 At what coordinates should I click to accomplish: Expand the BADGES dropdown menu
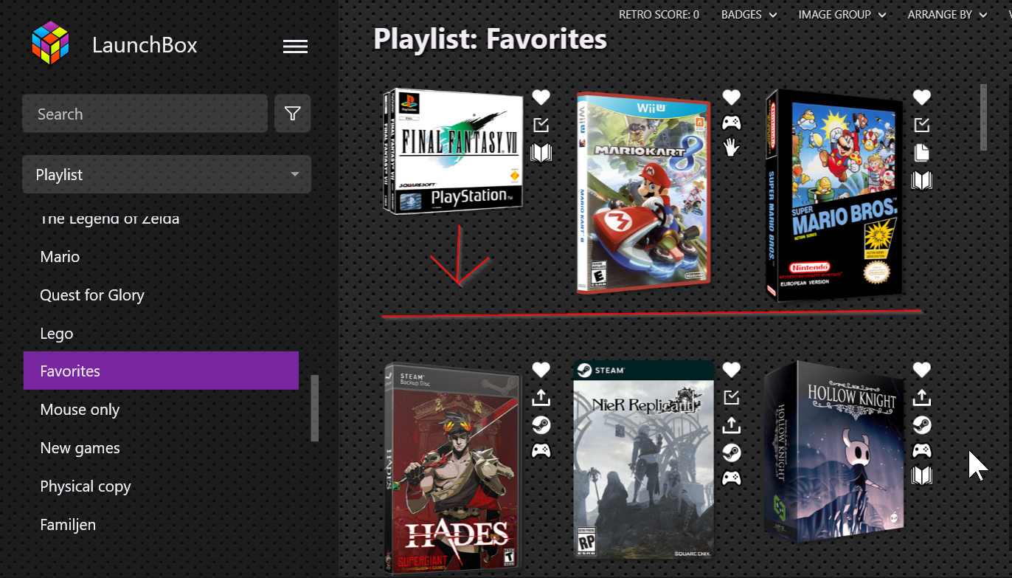coord(749,14)
